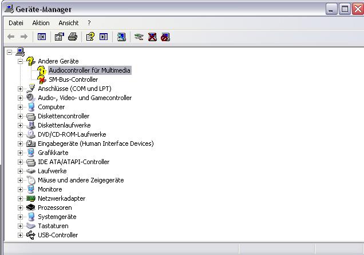Click the SM-Bus-Controller disabled icon
364x255 pixels.
(x=42, y=79)
